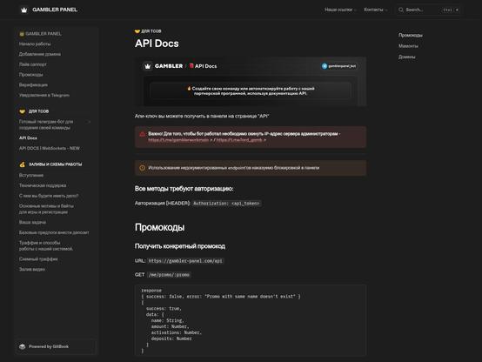Open Трафик и способы работы page

tap(46, 245)
